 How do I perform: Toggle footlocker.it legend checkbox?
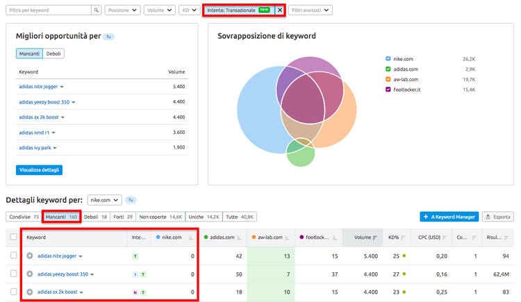point(388,90)
